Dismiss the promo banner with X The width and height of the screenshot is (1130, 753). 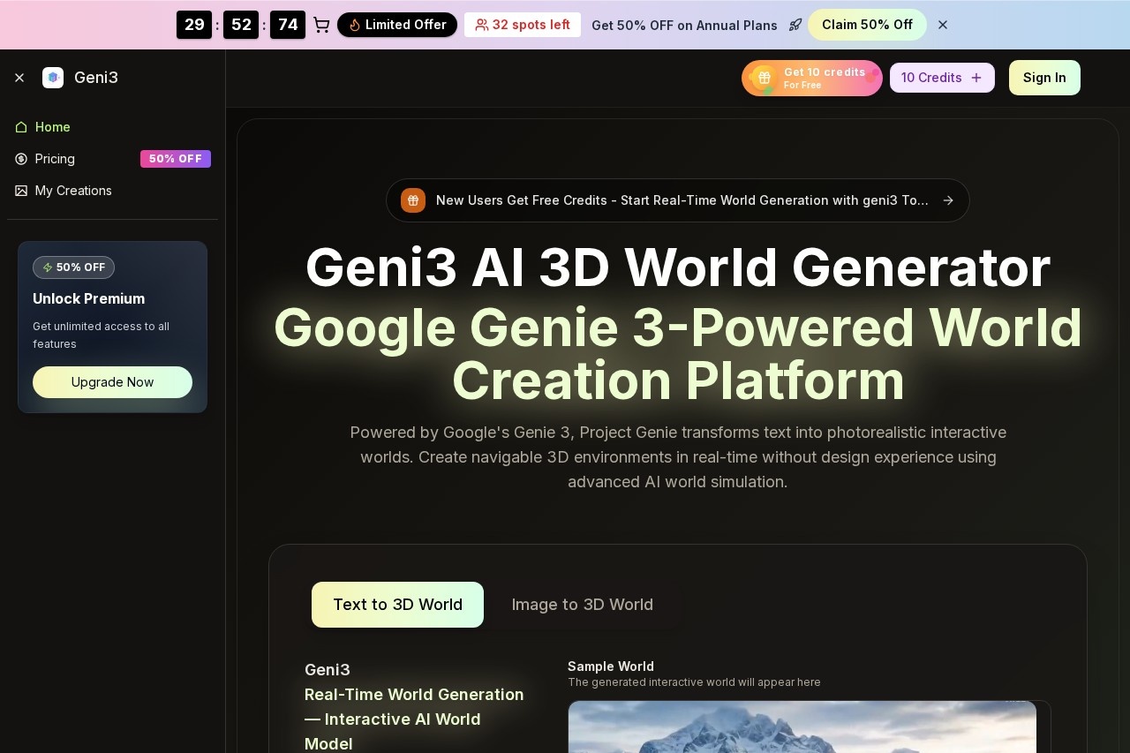point(943,25)
